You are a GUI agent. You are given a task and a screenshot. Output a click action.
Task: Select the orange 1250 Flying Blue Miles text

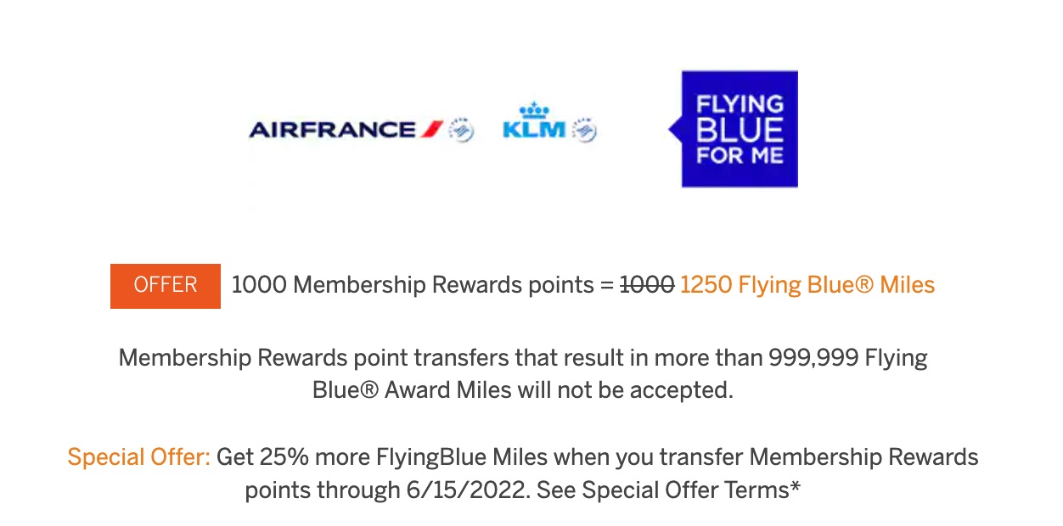807,285
